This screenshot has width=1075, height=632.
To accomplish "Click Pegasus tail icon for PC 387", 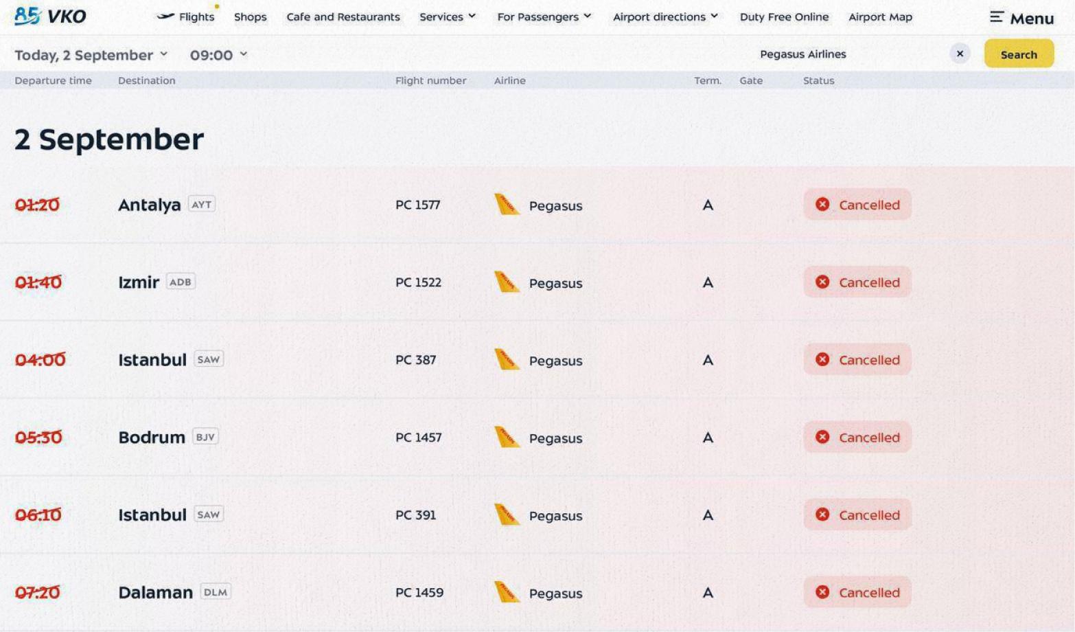I will [507, 359].
